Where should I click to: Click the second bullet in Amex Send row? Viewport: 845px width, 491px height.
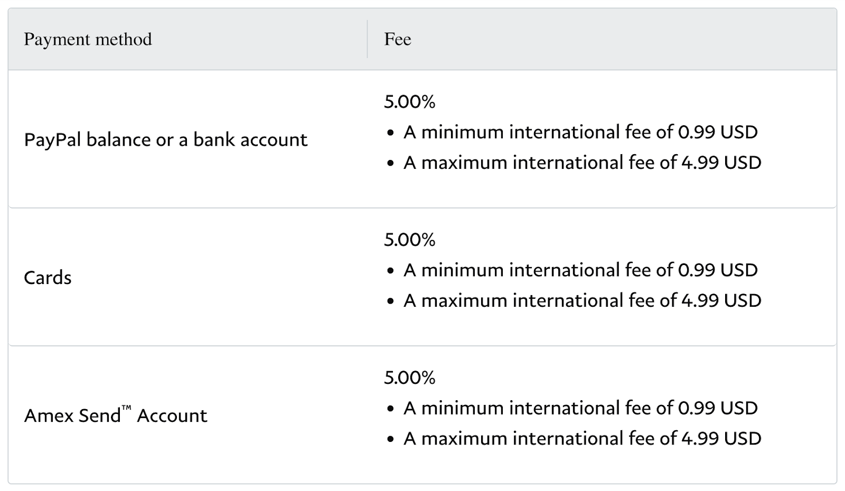click(x=390, y=440)
